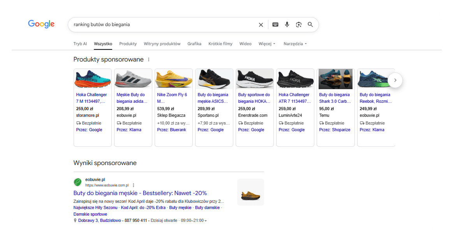Click delivery truck icon under storamore.pl
Image resolution: width=453 pixels, height=239 pixels.
coord(79,123)
